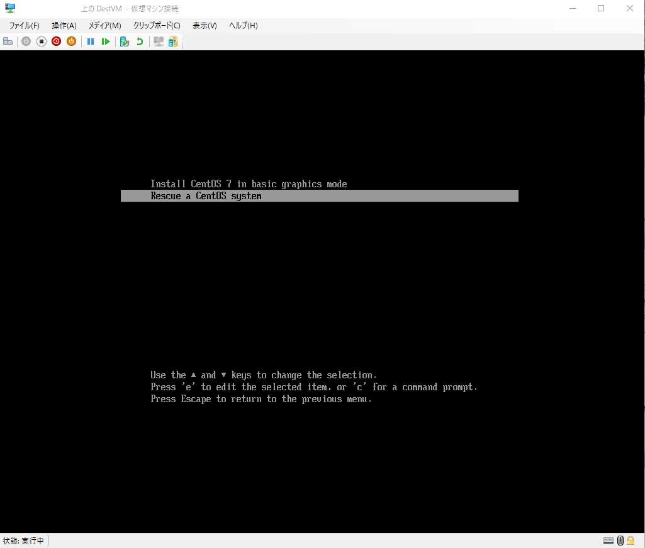
Task: Open the 操作 menu
Action: [64, 25]
